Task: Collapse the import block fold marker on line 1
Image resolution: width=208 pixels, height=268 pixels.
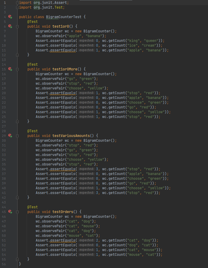Action: tap(17, 3)
